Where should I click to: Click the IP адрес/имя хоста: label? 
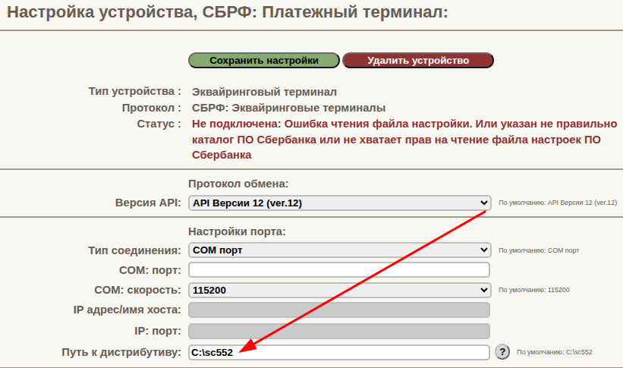[127, 310]
